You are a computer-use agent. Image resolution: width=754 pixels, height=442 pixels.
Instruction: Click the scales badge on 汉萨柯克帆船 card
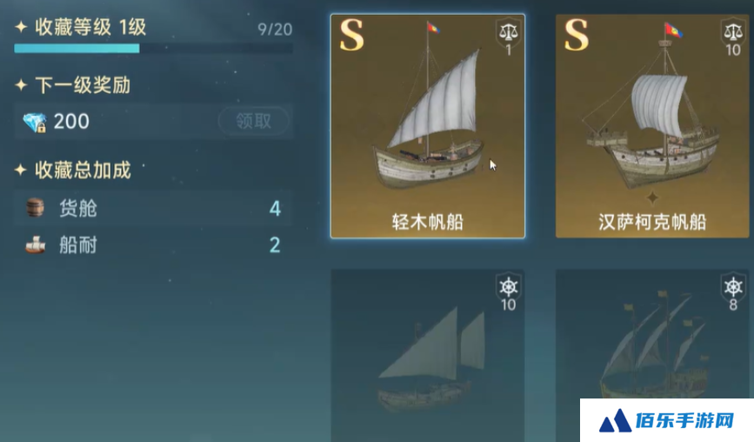pos(733,37)
